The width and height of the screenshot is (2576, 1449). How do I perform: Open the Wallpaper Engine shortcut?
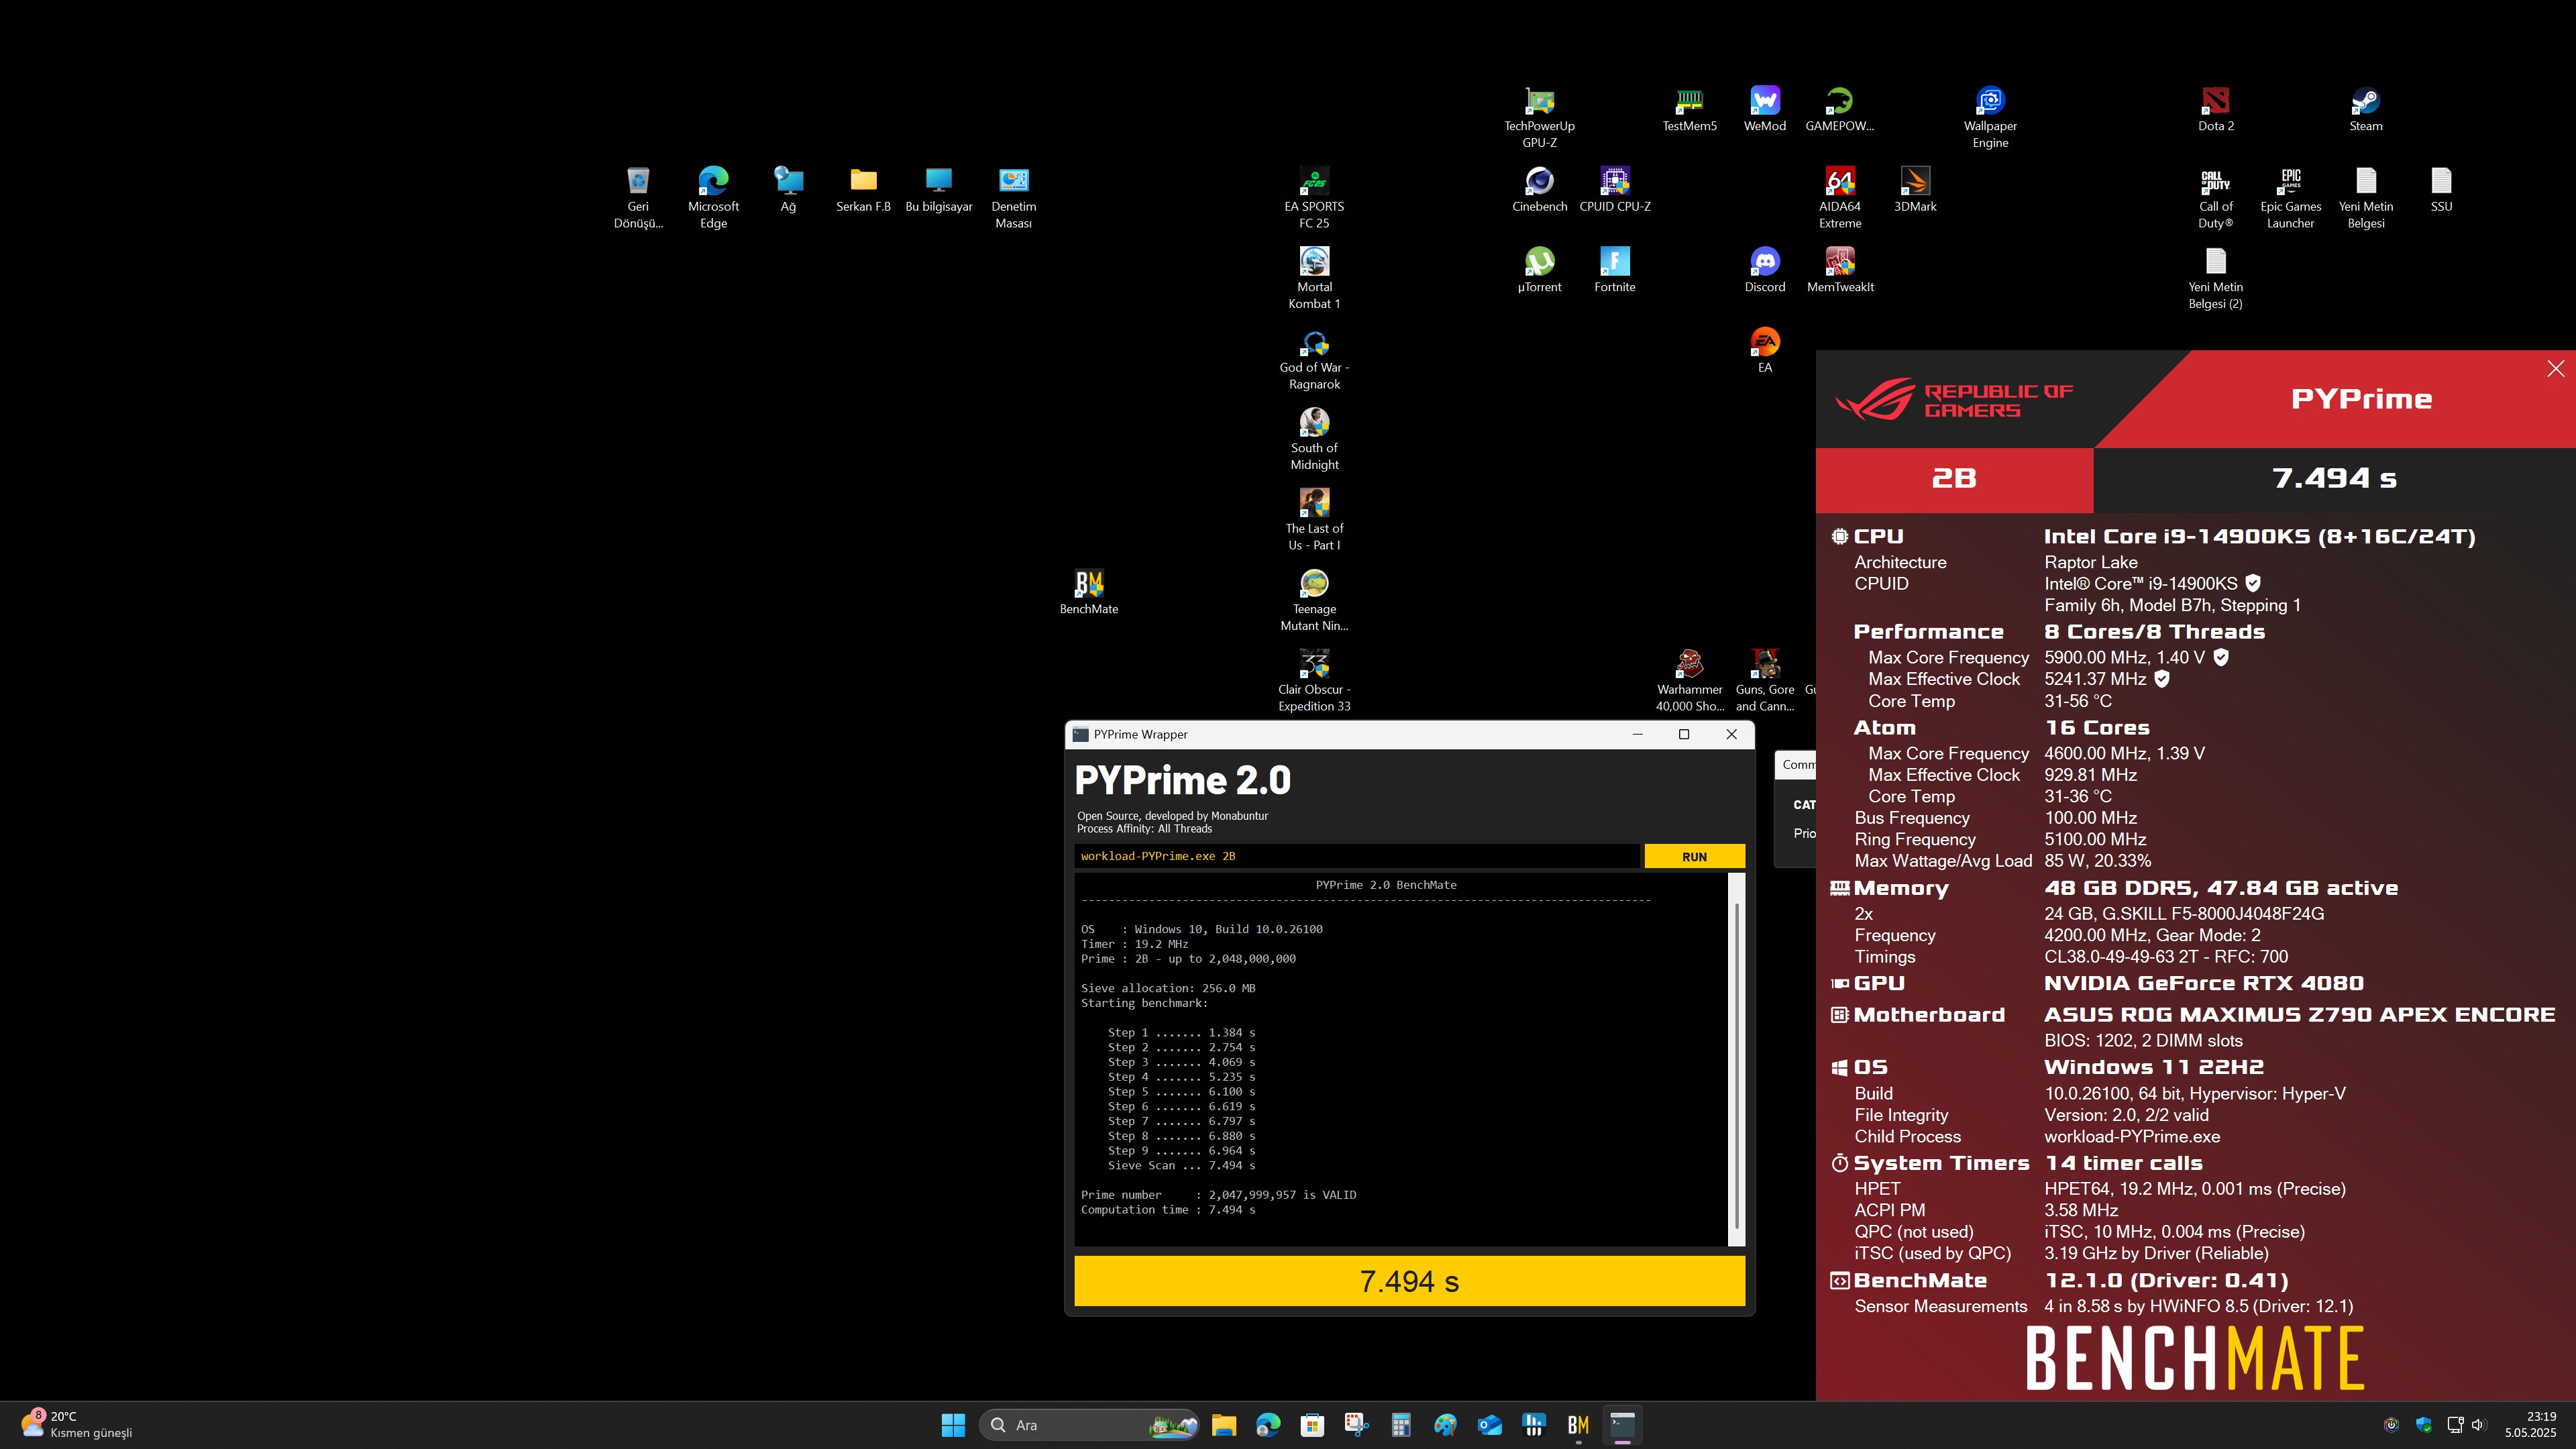1990,117
